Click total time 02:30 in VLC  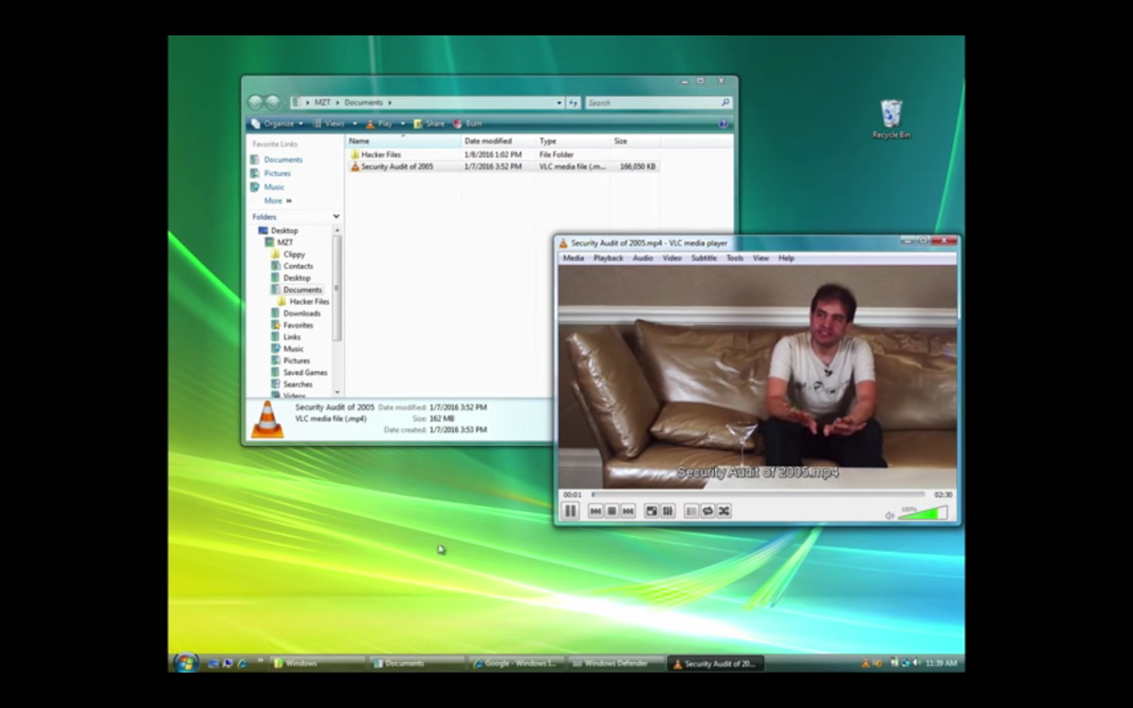943,494
